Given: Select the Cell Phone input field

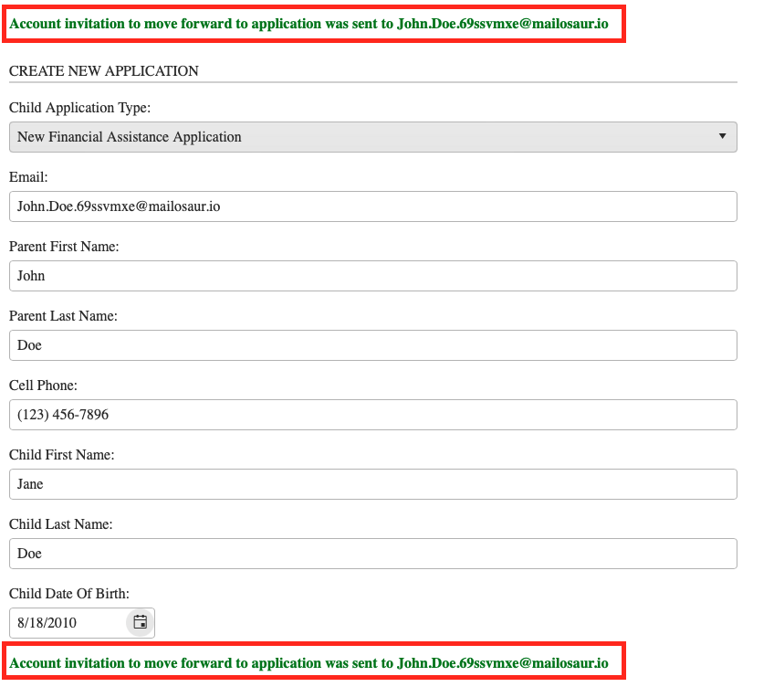Looking at the screenshot, I should tap(373, 415).
